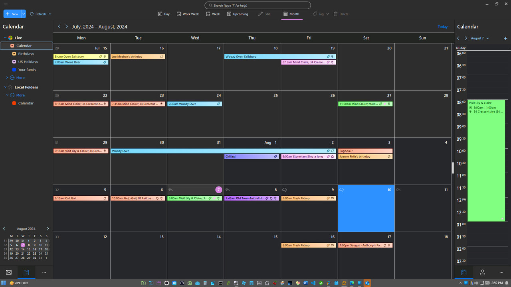This screenshot has width=511, height=287.
Task: Enable the Your family calendar
Action: click(14, 69)
